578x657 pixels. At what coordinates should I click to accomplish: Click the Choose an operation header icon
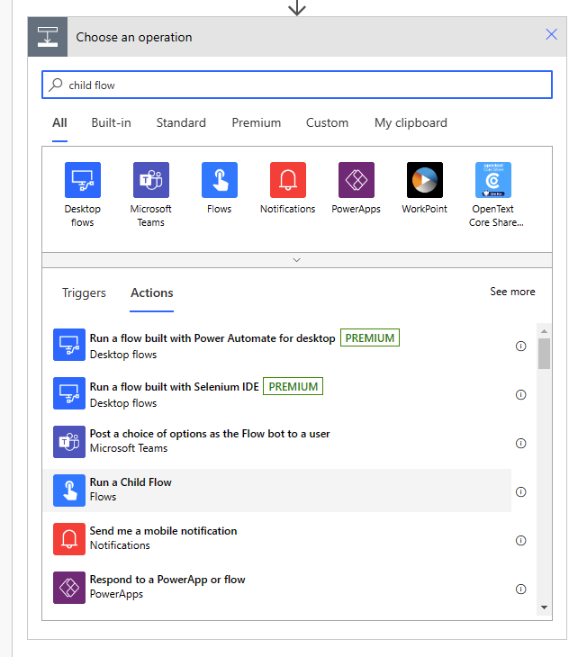pos(48,37)
